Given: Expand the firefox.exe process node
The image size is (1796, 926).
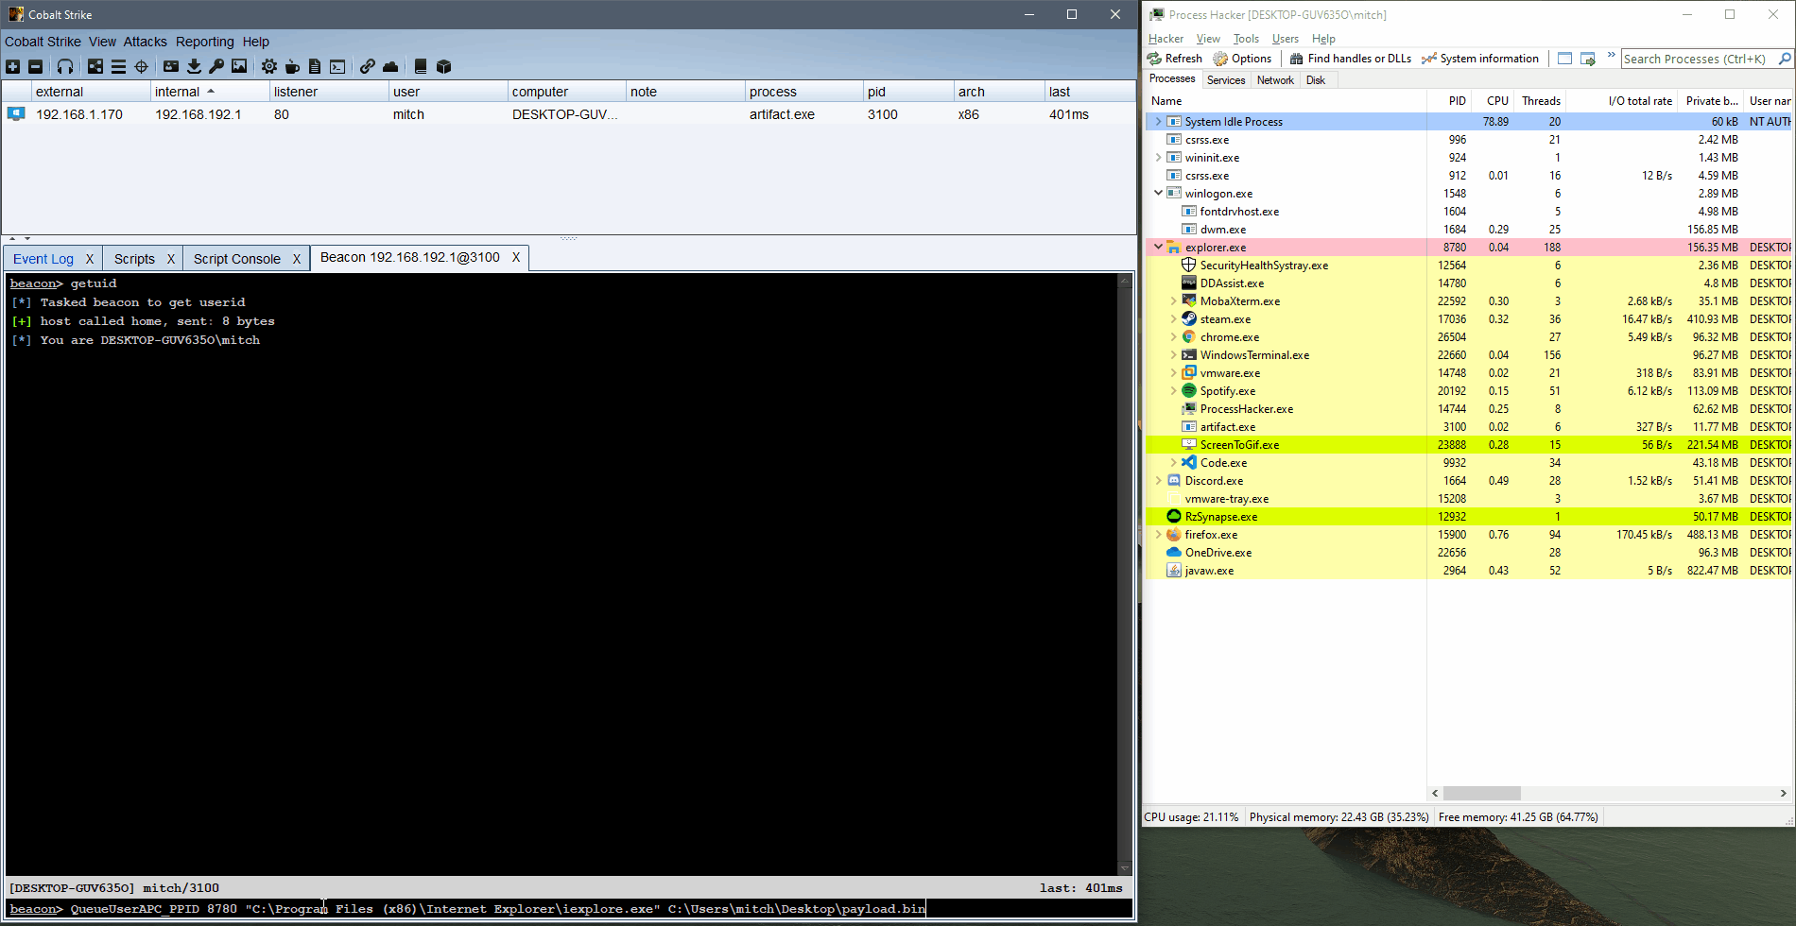Looking at the screenshot, I should 1158,535.
